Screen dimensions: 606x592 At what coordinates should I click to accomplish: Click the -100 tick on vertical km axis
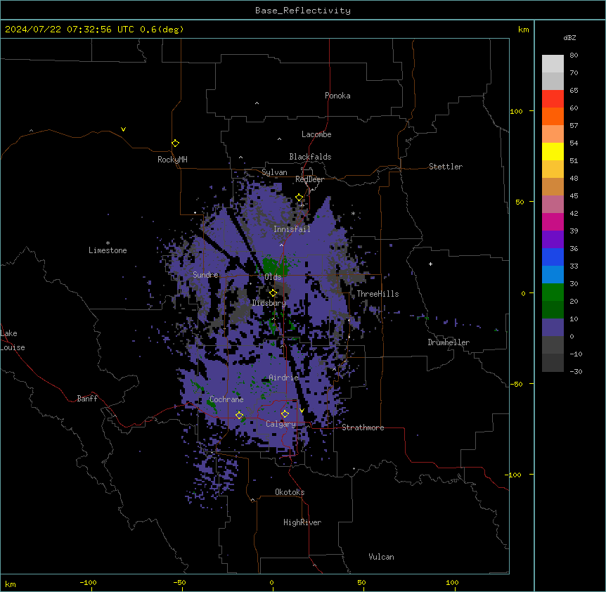514,475
